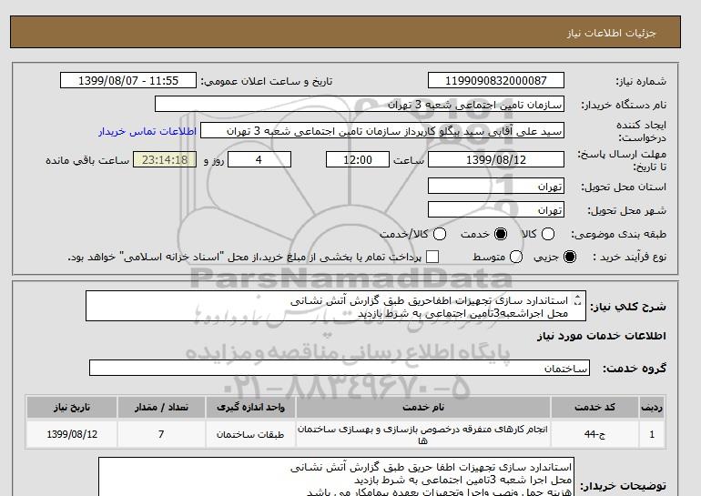Click the request creator field سید علی آقایی
This screenshot has height=496, width=701.
click(x=382, y=131)
